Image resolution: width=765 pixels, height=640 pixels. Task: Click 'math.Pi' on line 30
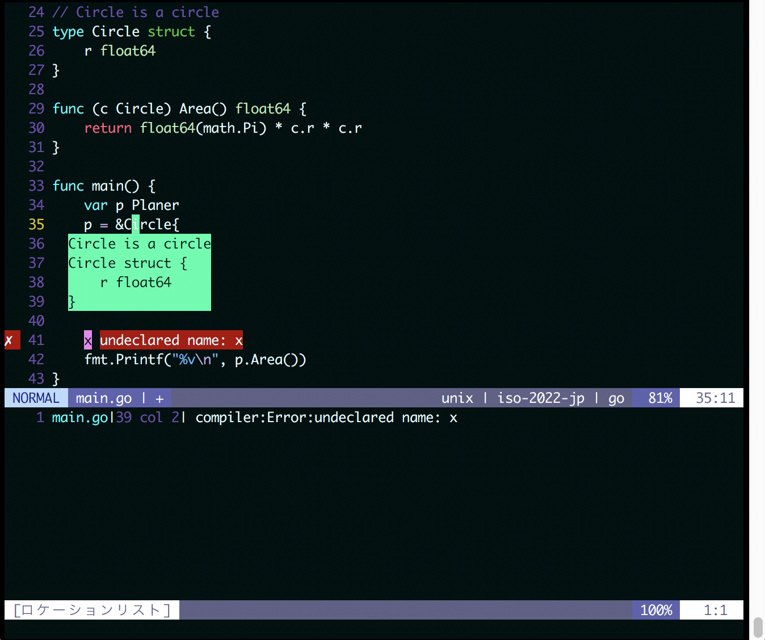coord(231,128)
